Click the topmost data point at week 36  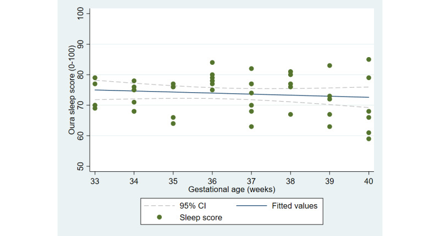pos(212,63)
